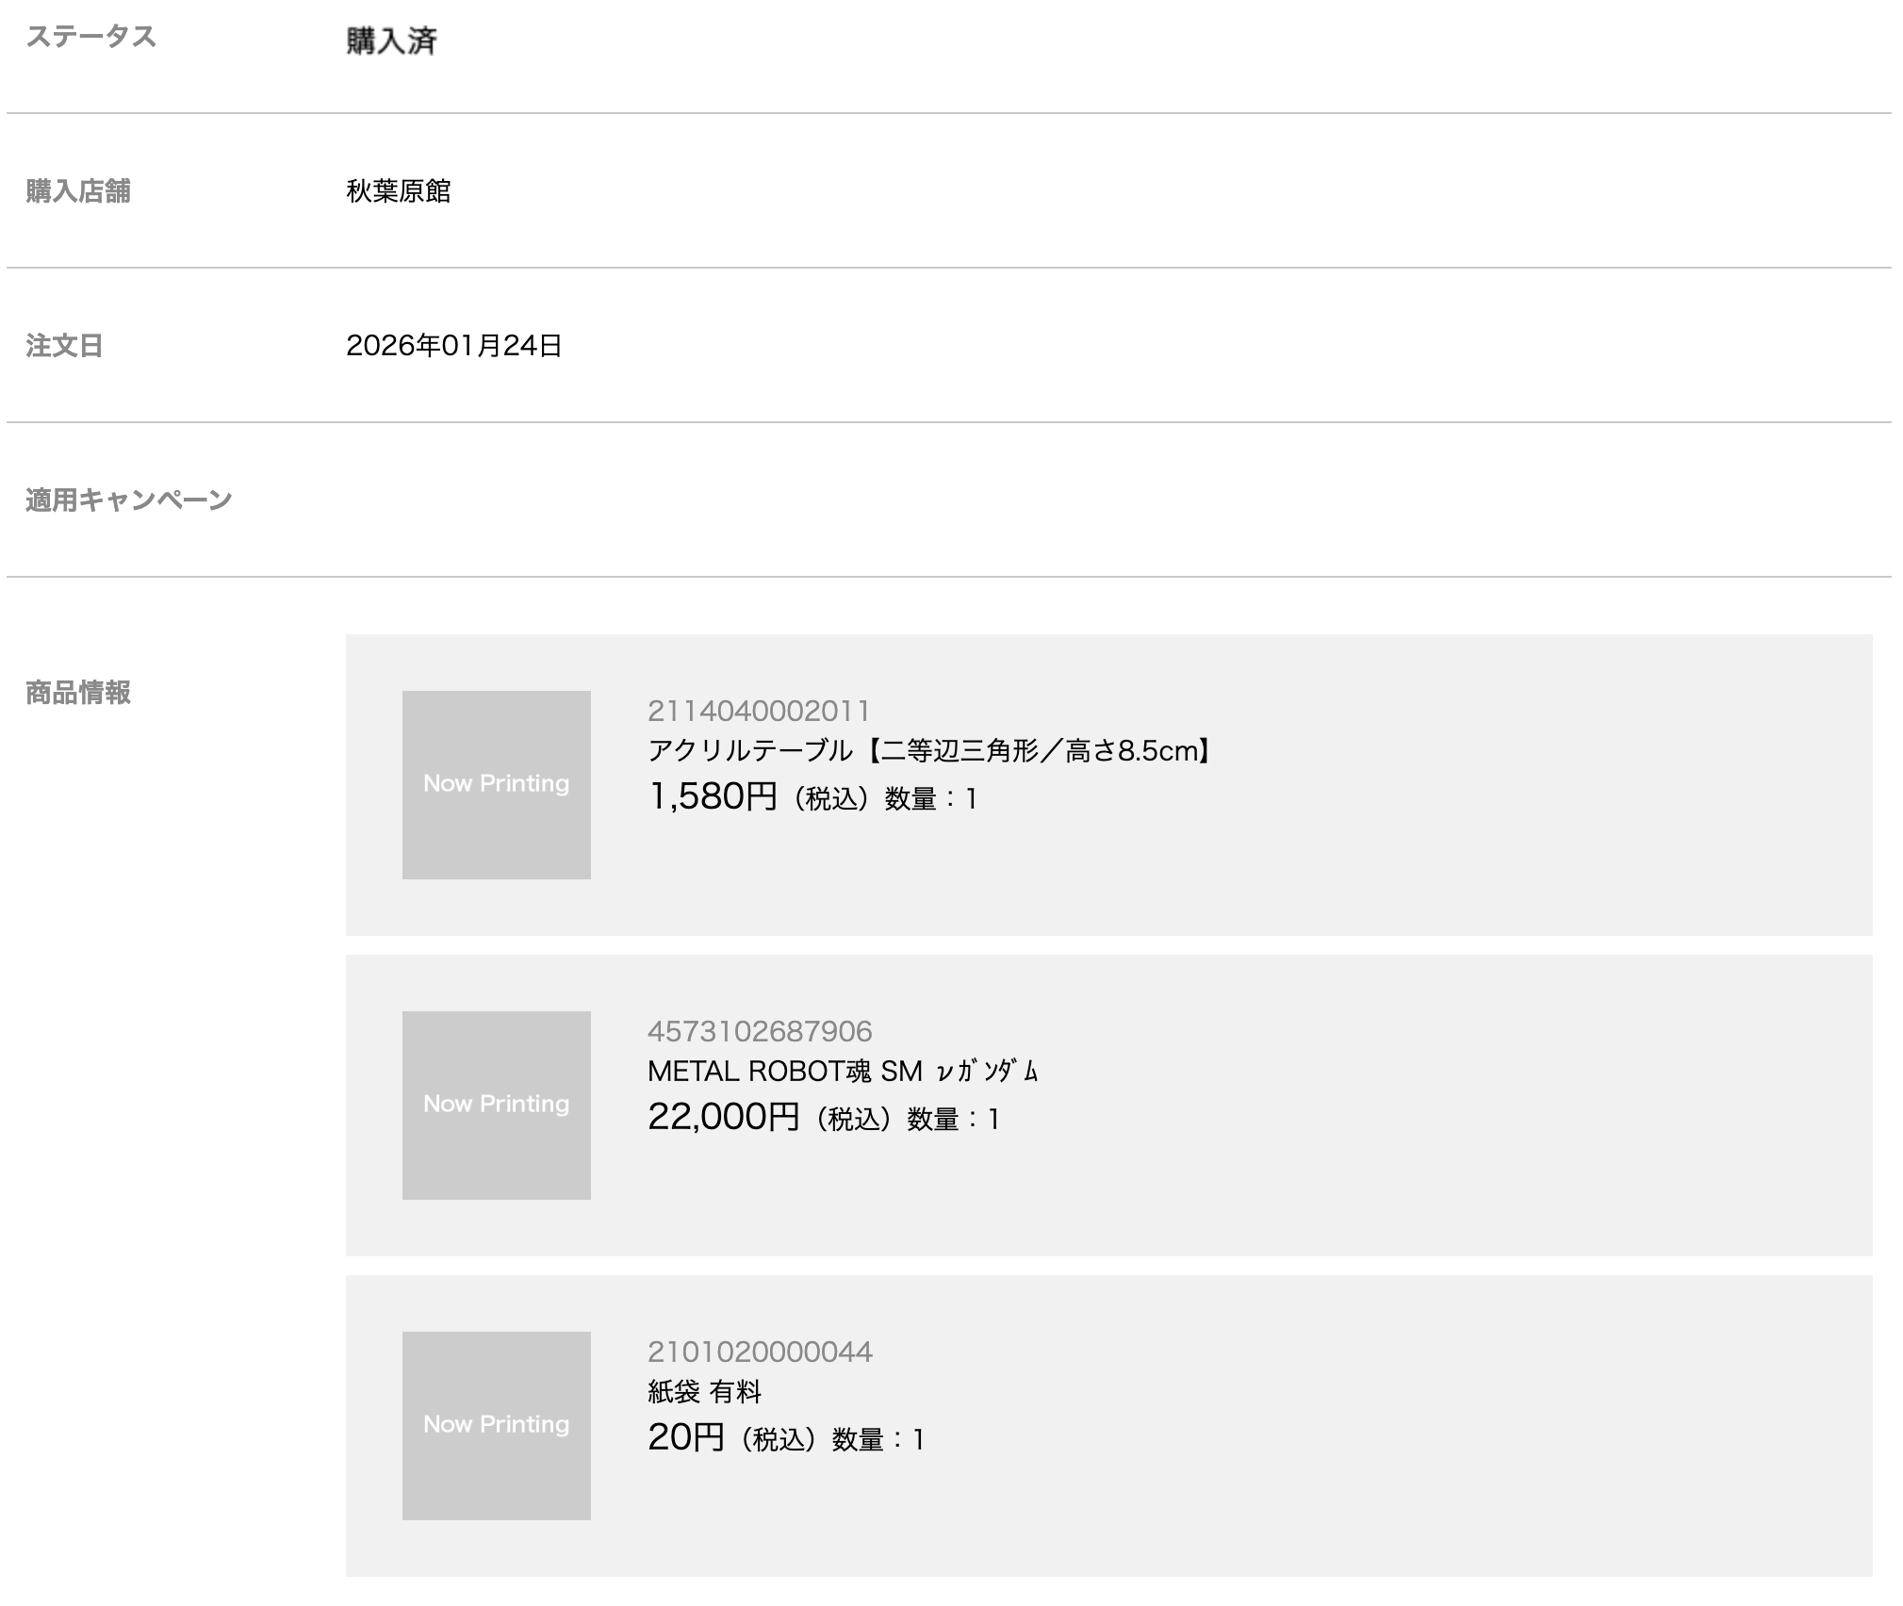Click the 1,580円 price text
The width and height of the screenshot is (1903, 1606).
pyautogui.click(x=713, y=797)
